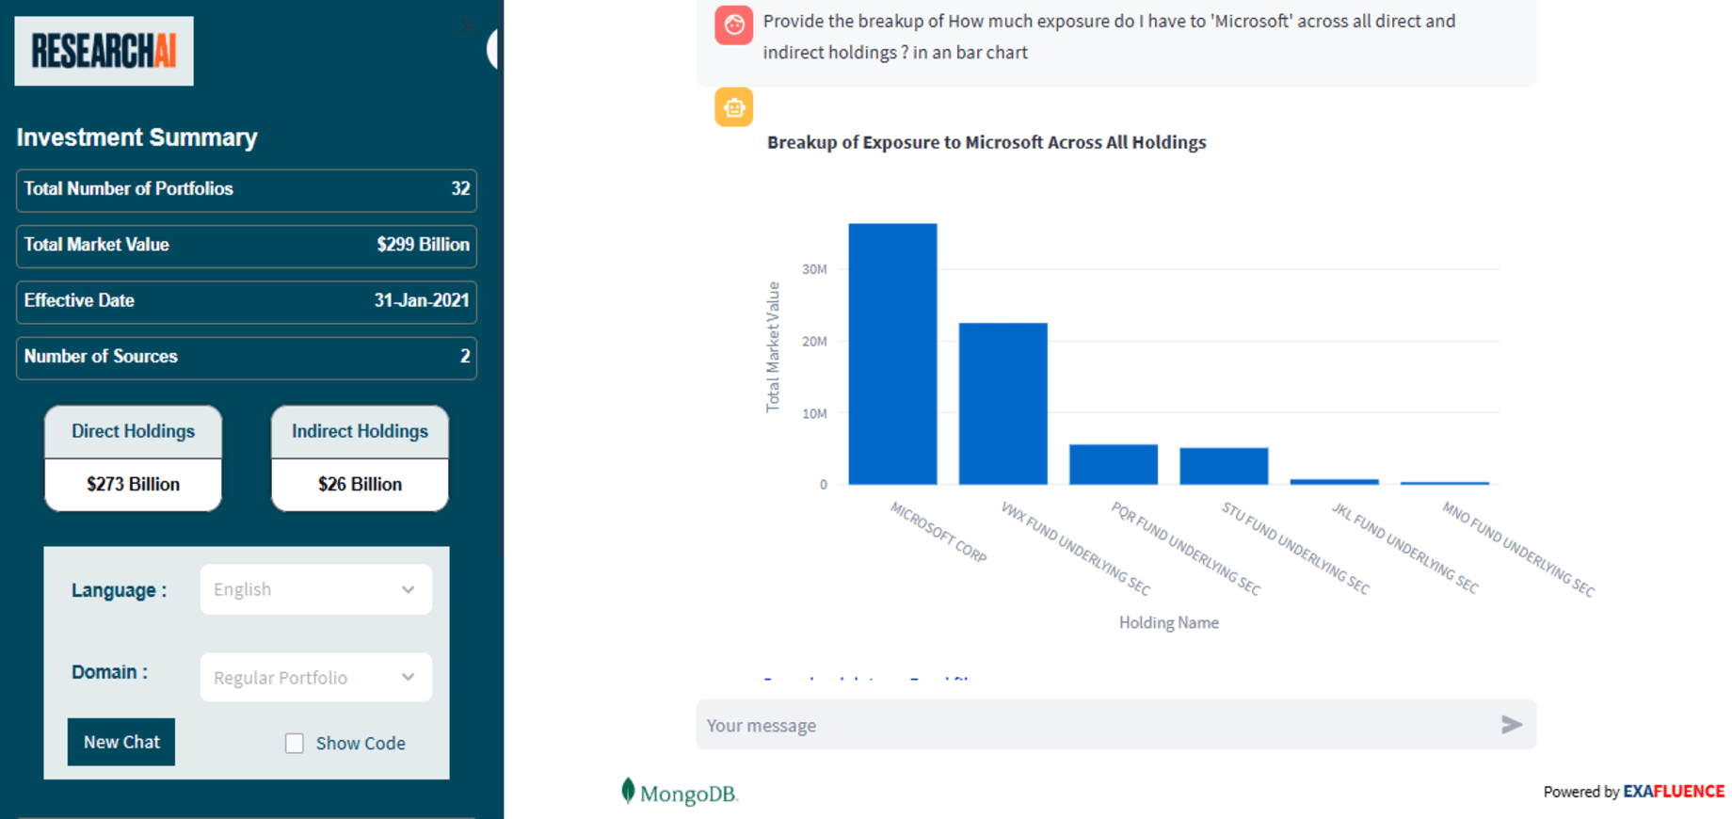Click the VWX Fund Underlying Sec bar
The image size is (1732, 819).
[1003, 404]
